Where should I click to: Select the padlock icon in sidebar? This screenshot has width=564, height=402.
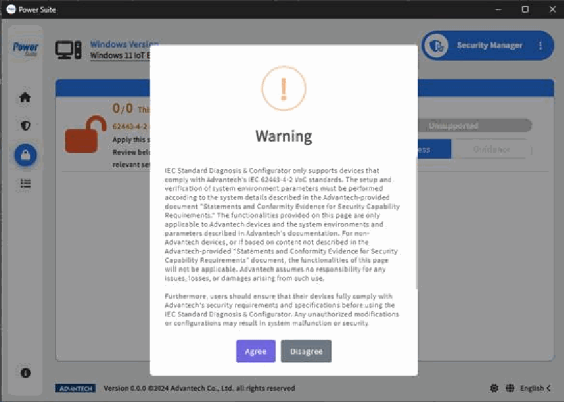[x=25, y=155]
